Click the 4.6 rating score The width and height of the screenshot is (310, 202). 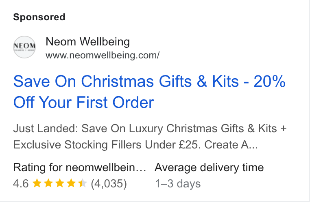[21, 184]
